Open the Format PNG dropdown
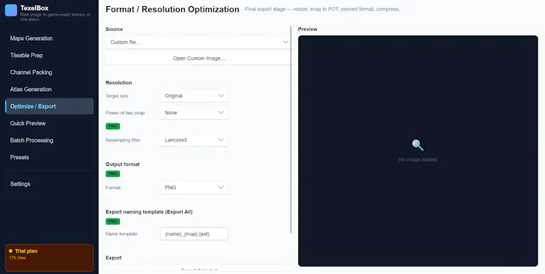Image resolution: width=545 pixels, height=274 pixels. click(194, 188)
